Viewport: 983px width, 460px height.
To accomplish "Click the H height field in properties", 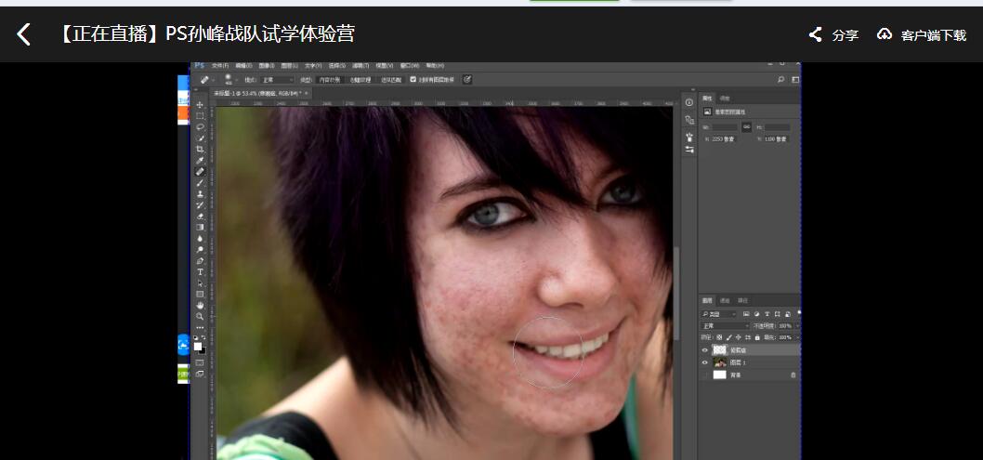I will [x=778, y=127].
